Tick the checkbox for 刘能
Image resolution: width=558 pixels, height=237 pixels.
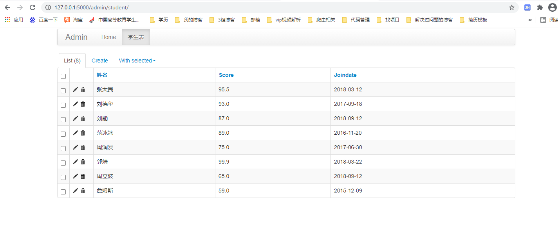[x=63, y=119]
